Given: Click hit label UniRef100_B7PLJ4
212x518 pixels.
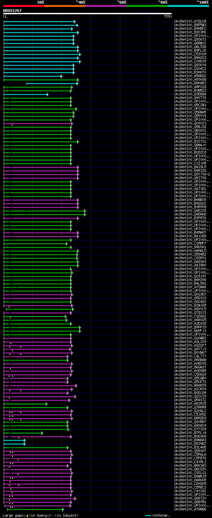Looking at the screenshot, I should [x=190, y=433].
